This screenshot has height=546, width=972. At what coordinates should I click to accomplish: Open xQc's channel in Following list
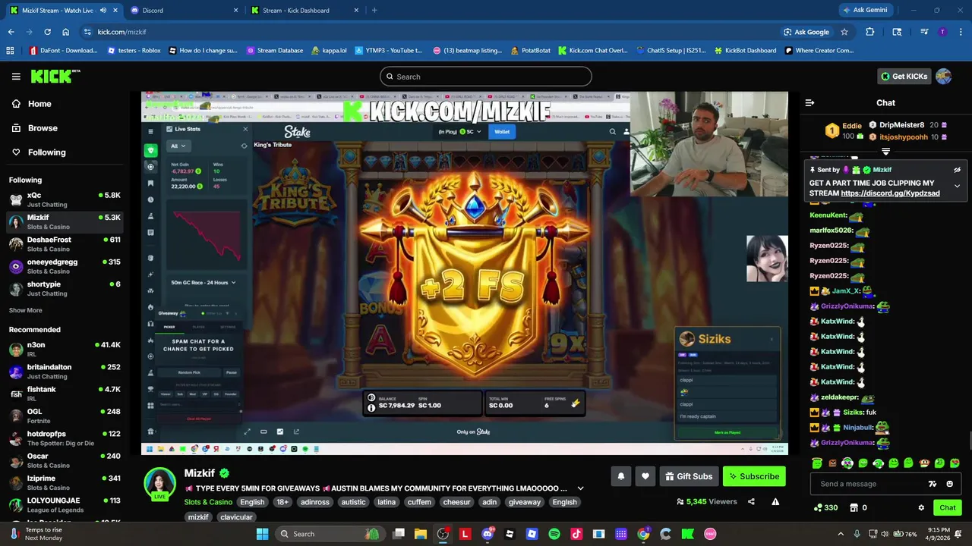(x=65, y=199)
